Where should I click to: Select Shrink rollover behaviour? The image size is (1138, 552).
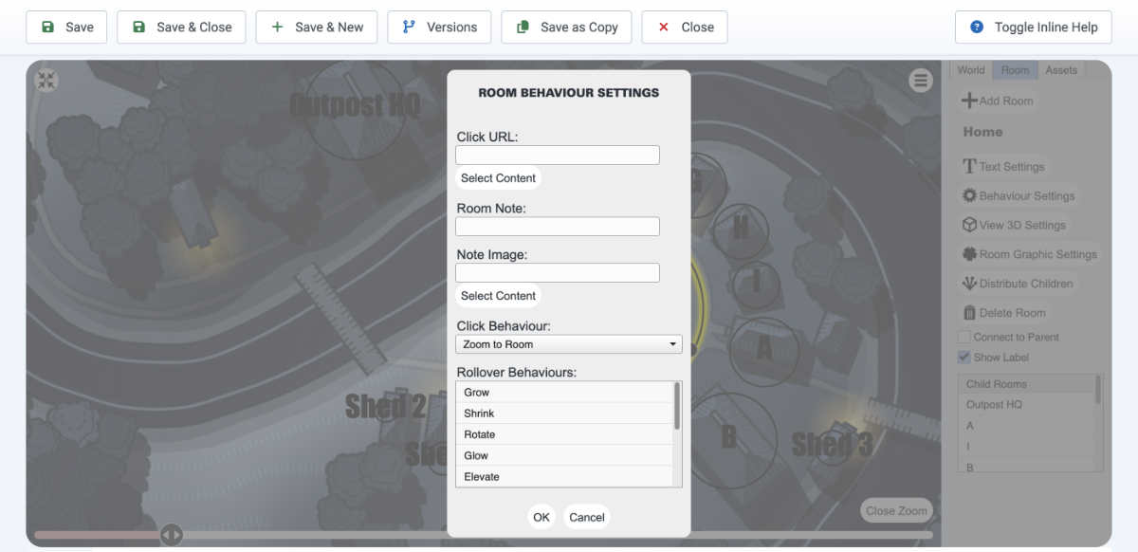click(565, 414)
